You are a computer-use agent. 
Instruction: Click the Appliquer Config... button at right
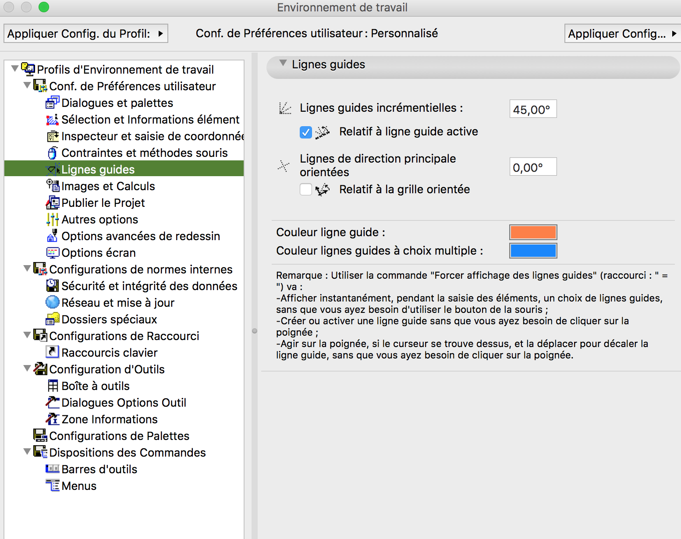[x=621, y=34]
